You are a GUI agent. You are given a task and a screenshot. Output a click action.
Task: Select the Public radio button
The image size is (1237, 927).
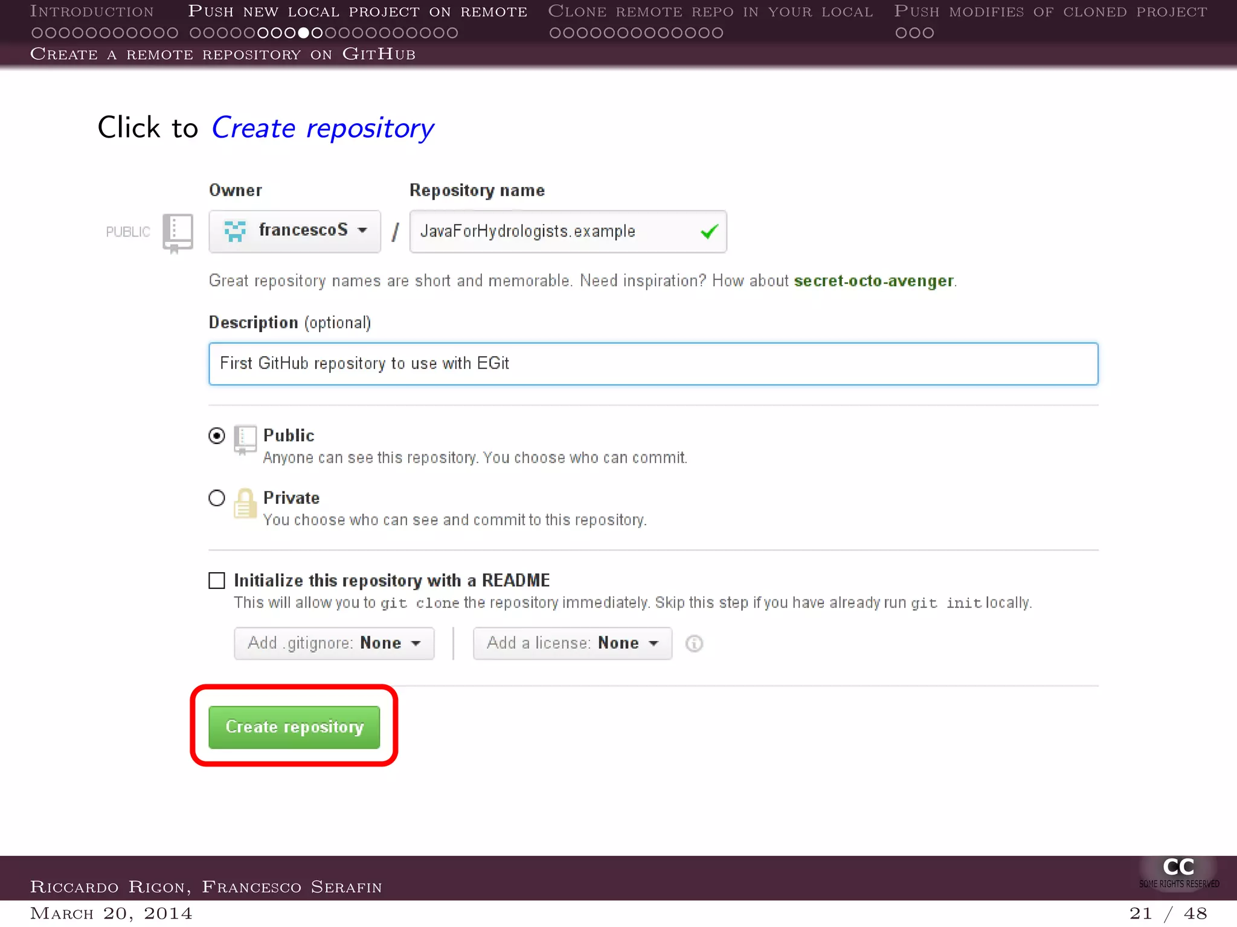217,436
